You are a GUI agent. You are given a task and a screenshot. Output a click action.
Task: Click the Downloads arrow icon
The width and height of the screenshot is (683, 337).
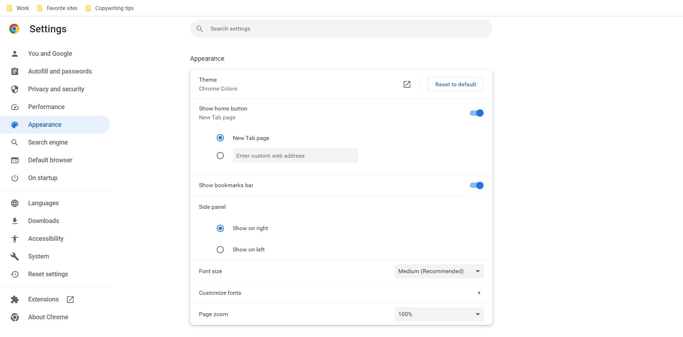(x=15, y=221)
